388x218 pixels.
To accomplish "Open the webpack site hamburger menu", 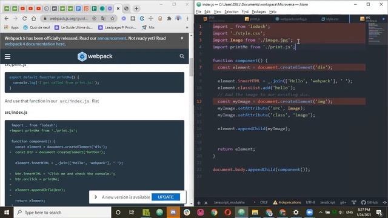I will tap(7, 56).
